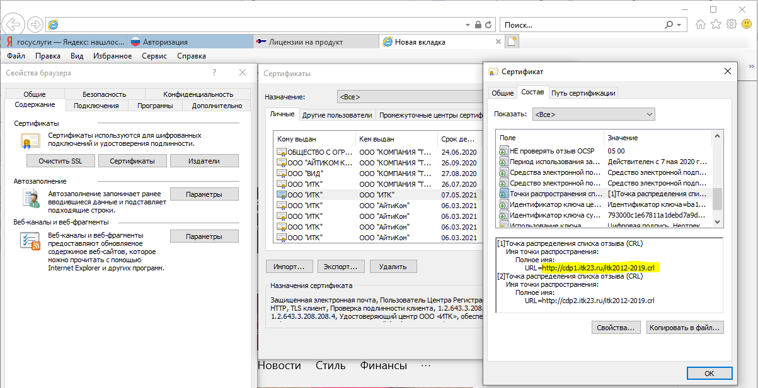Open the Сервис menu
Image resolution: width=758 pixels, height=388 pixels.
154,56
